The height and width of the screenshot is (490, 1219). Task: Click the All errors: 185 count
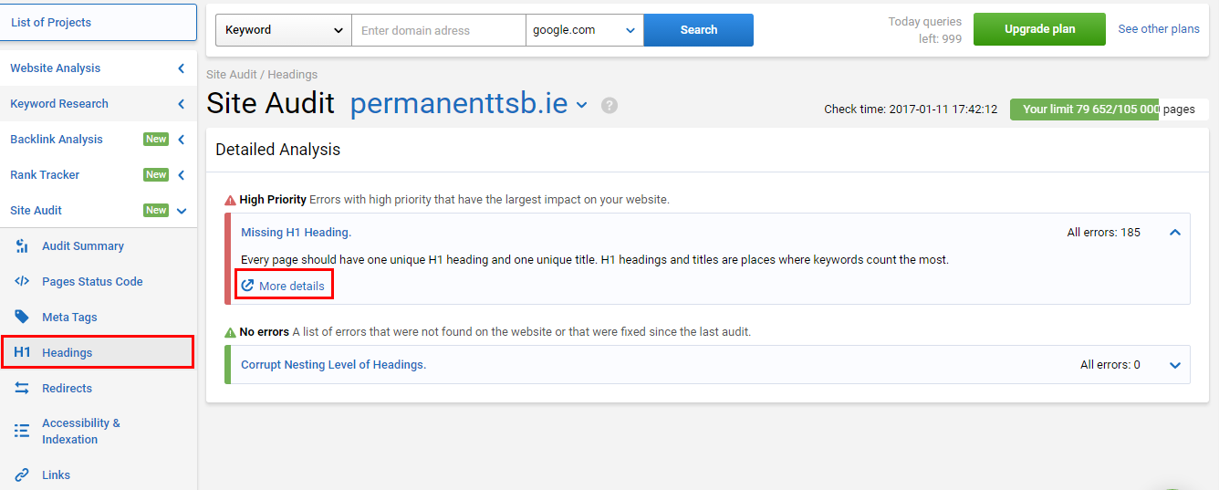click(1104, 233)
